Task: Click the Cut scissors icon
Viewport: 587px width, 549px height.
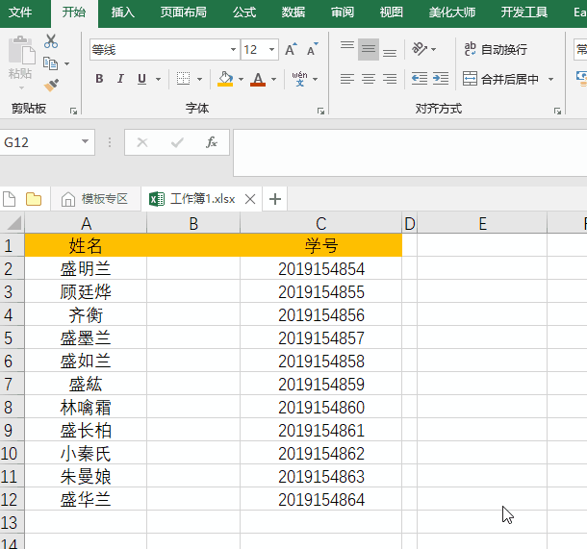Action: click(x=51, y=41)
